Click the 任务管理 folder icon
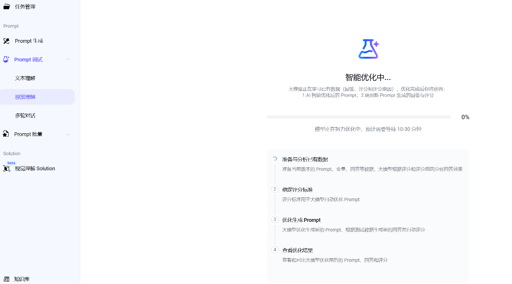The height and width of the screenshot is (284, 512). pos(7,7)
